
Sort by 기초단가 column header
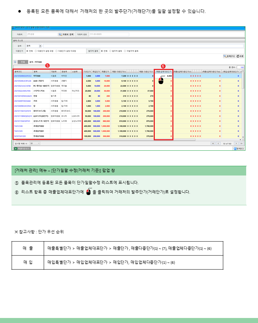(x=87, y=71)
